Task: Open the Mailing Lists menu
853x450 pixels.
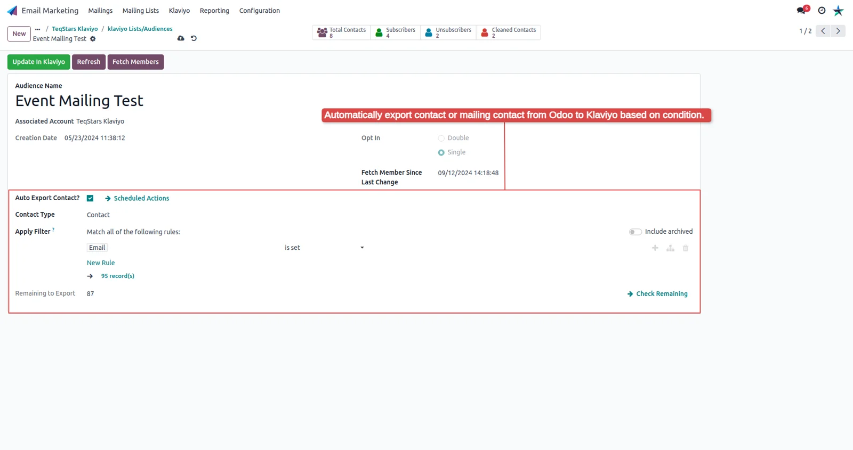Action: (x=141, y=11)
